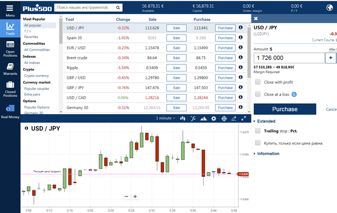Open the fx indicators icon
337x213 pixels.
pos(193,118)
